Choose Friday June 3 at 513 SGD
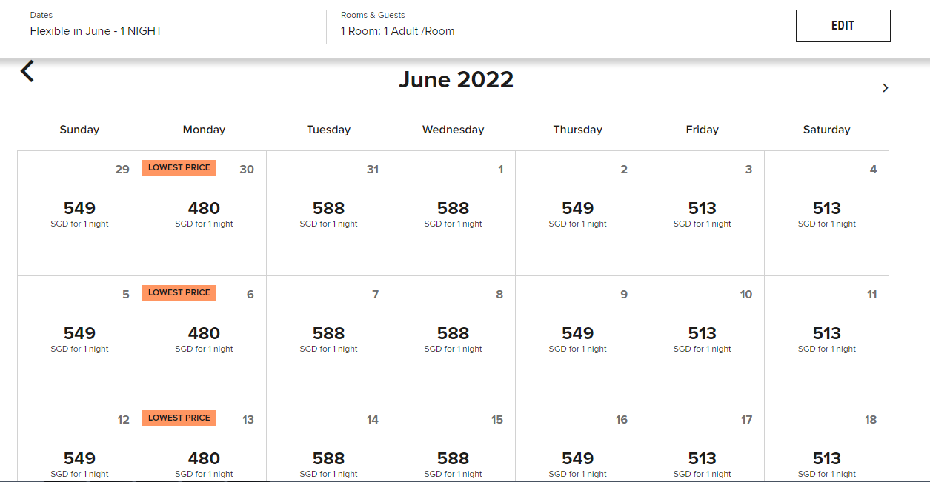The image size is (930, 482). click(x=702, y=213)
